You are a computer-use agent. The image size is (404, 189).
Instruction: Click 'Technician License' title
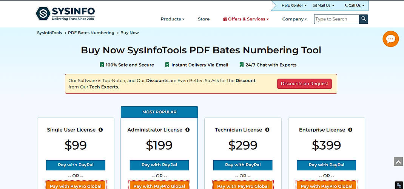(x=238, y=130)
